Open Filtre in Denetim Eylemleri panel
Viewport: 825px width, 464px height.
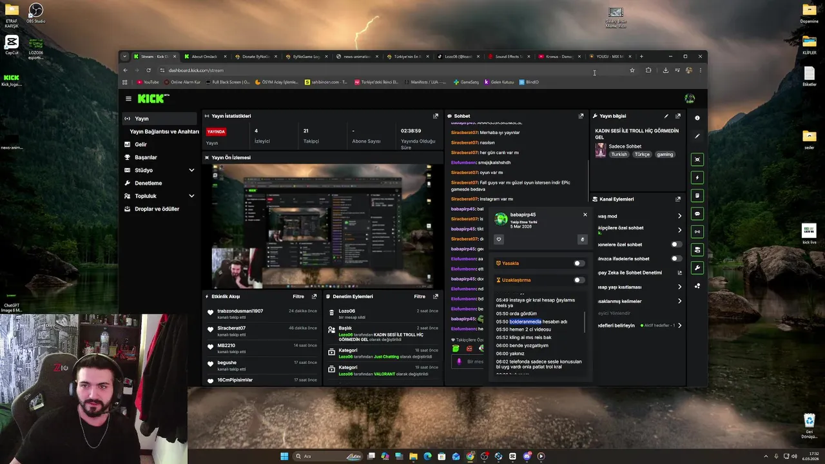click(420, 296)
